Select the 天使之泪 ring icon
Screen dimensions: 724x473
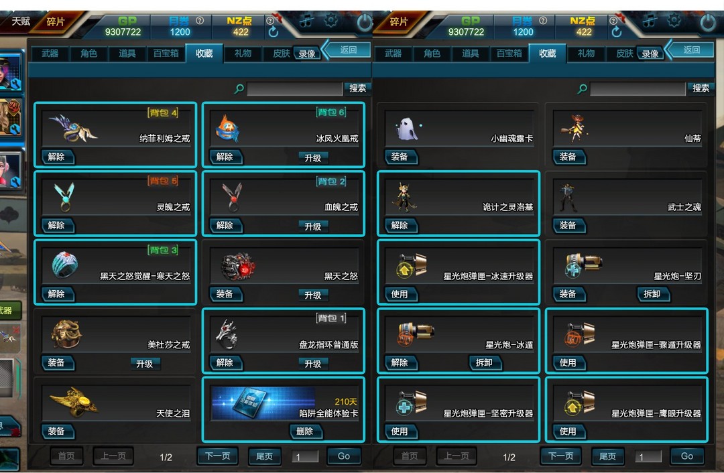[74, 402]
